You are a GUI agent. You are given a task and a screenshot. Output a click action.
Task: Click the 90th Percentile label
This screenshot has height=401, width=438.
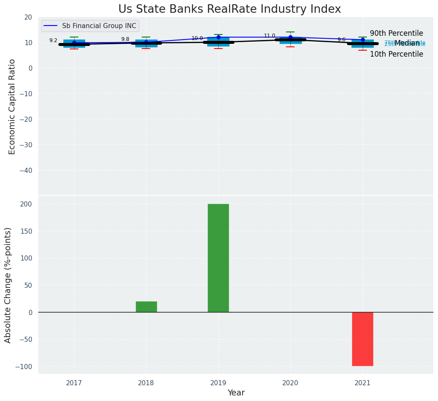tap(396, 33)
